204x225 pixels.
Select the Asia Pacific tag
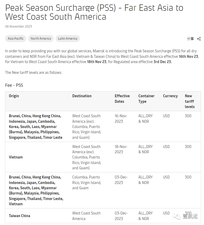pos(16,39)
